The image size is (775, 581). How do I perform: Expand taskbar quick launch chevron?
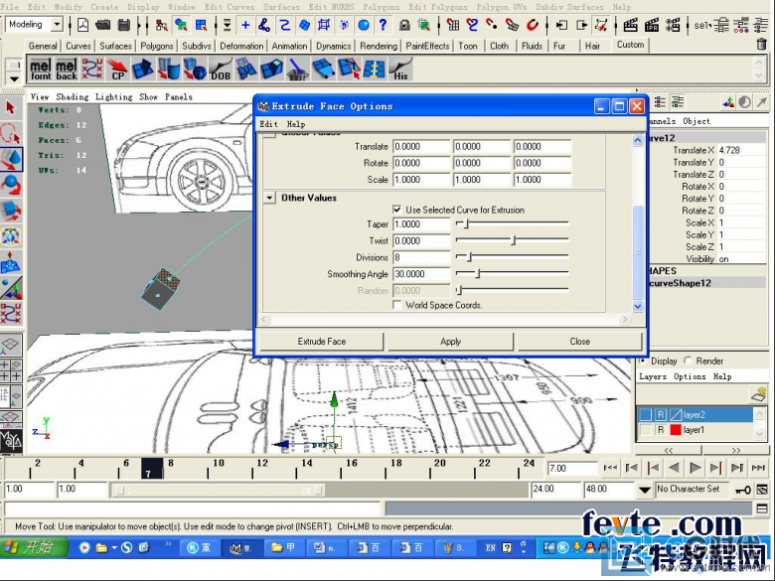[x=169, y=544]
